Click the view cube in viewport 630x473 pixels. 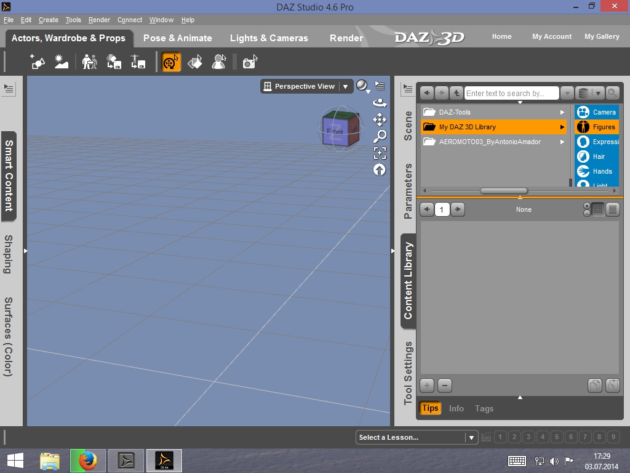pyautogui.click(x=341, y=129)
